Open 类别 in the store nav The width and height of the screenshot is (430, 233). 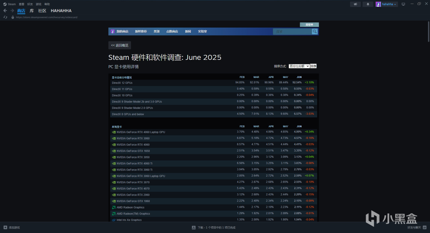[157, 31]
